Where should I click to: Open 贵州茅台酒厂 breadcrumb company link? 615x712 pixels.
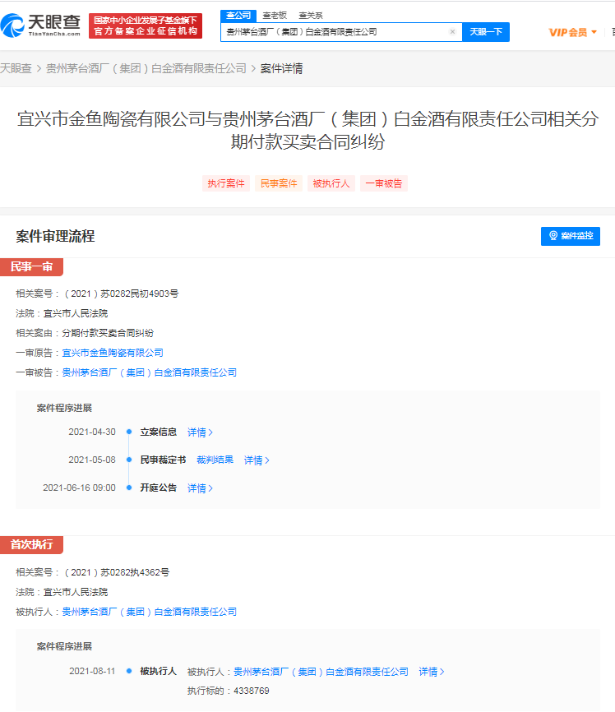point(146,68)
